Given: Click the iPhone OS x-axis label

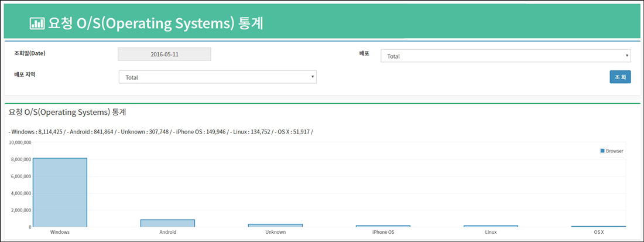Looking at the screenshot, I should point(383,232).
